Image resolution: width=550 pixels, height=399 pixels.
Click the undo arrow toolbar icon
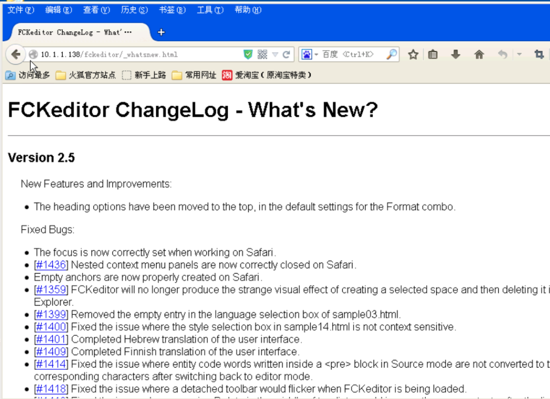tap(503, 54)
